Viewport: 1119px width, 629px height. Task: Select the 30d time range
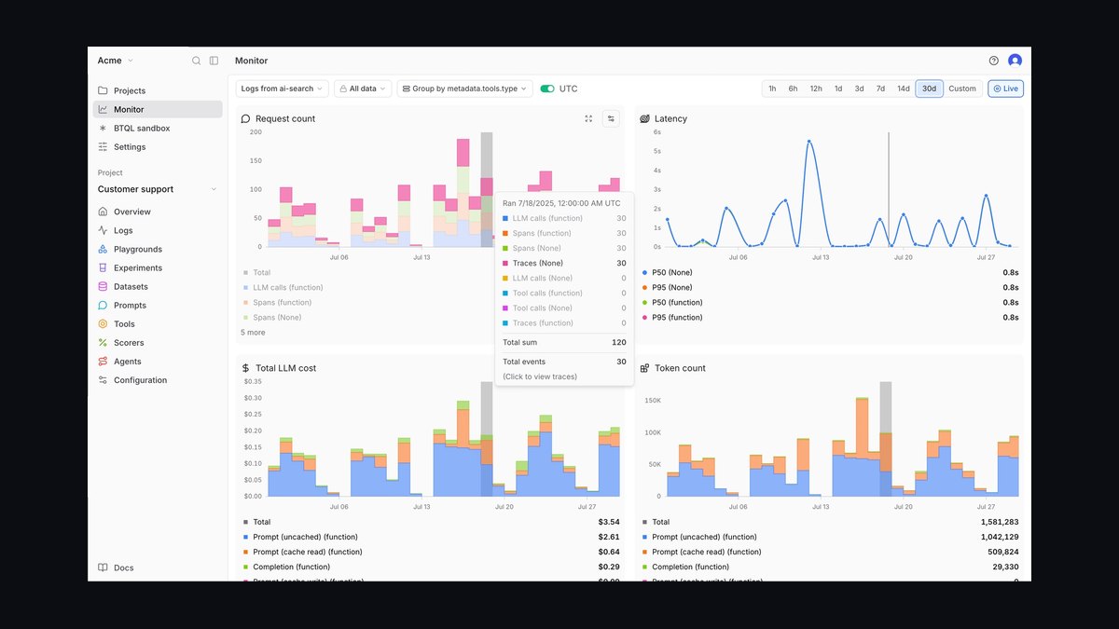(929, 89)
